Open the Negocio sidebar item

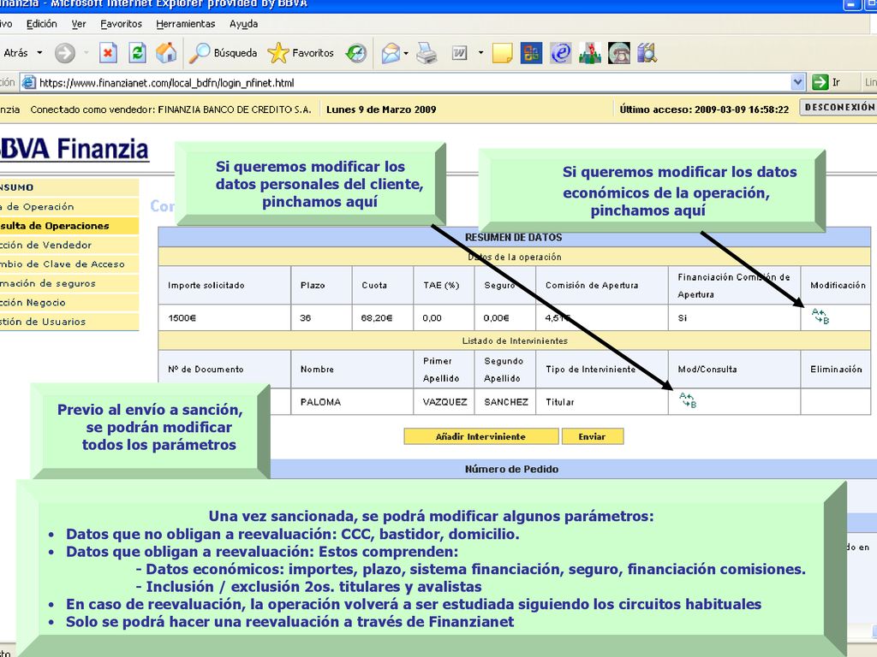point(69,302)
